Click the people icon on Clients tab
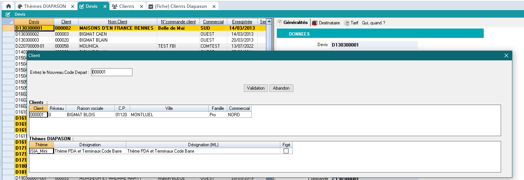The width and height of the screenshot is (524, 180). pyautogui.click(x=114, y=6)
